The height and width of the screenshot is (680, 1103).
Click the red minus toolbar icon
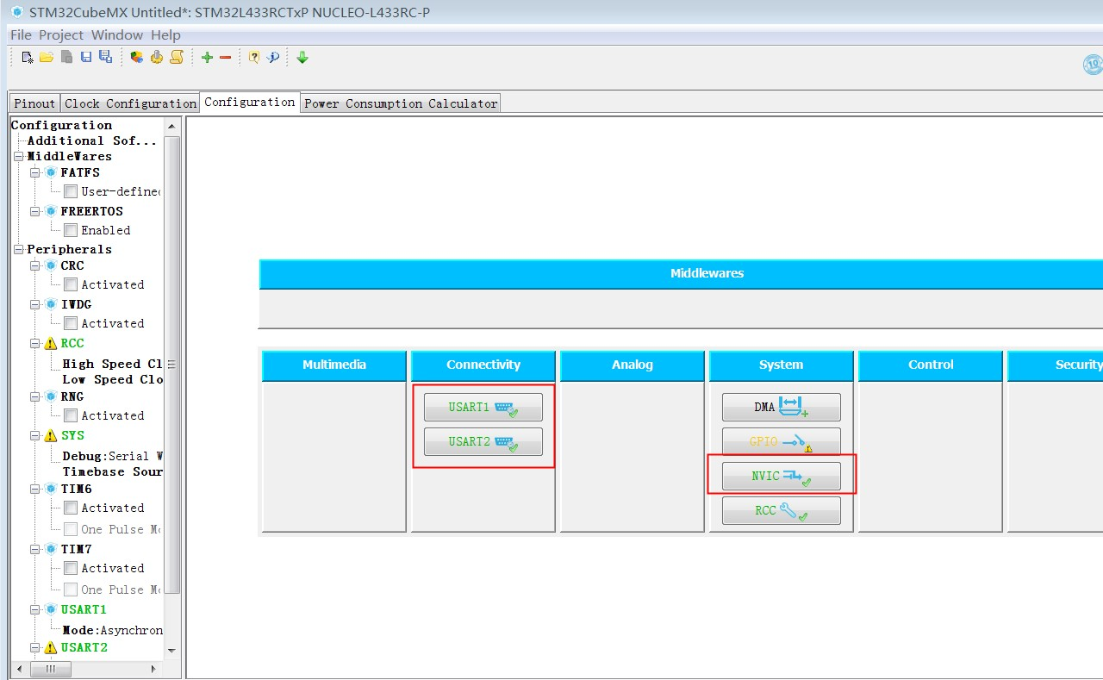coord(226,58)
